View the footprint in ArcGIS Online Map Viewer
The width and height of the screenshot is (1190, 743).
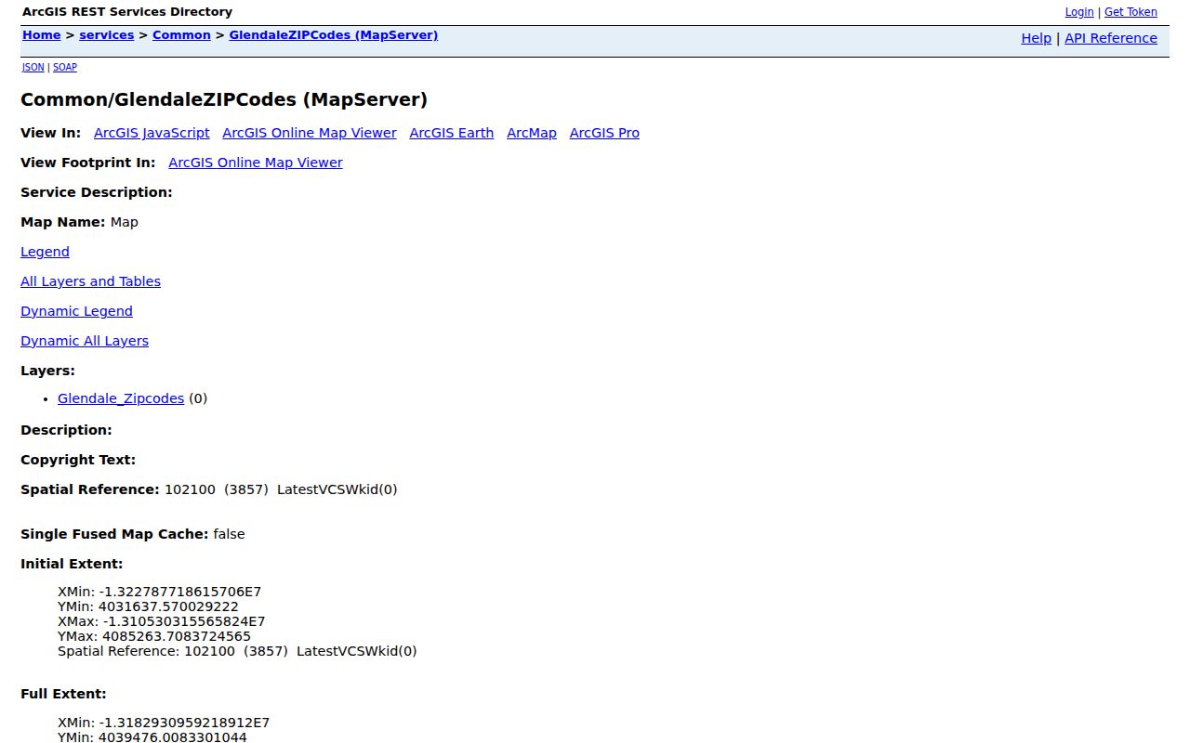(256, 163)
